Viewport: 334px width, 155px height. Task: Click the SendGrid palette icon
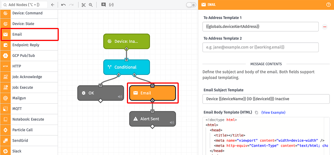coord(5,141)
